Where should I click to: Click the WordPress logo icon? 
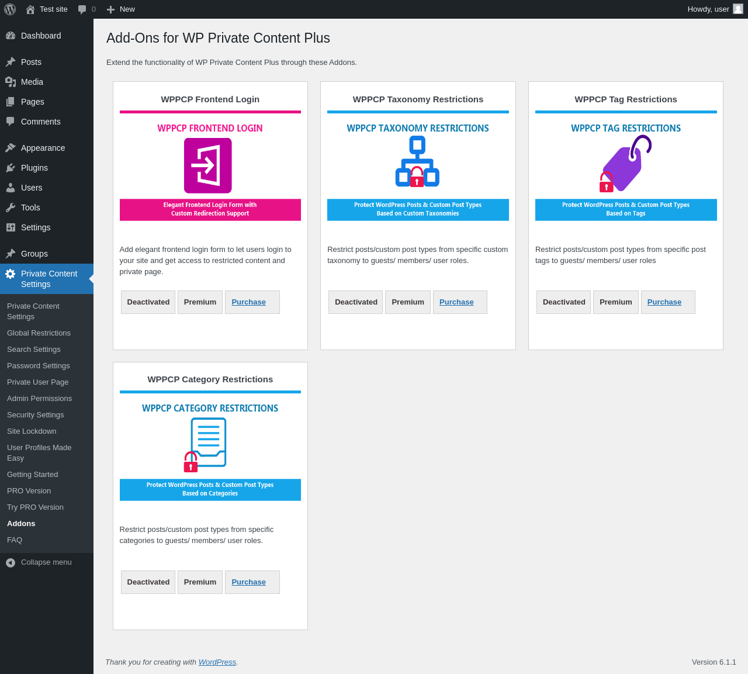pyautogui.click(x=10, y=9)
